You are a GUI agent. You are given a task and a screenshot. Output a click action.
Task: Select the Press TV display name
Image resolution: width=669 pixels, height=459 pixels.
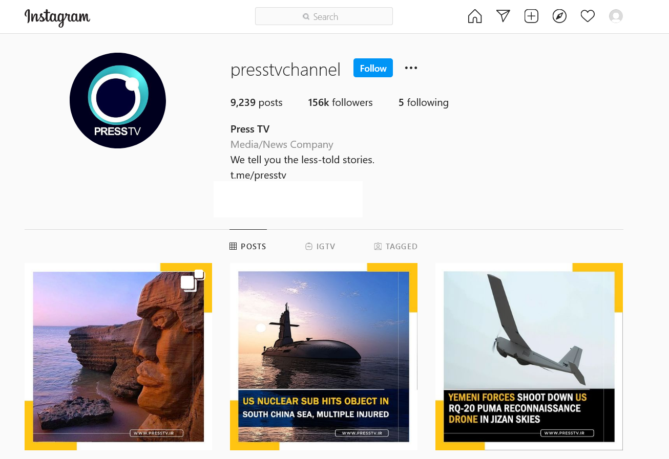[x=250, y=129]
